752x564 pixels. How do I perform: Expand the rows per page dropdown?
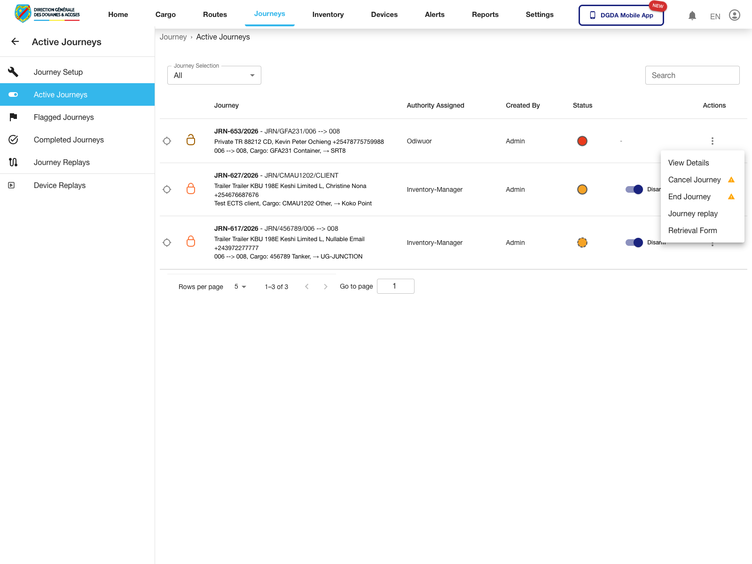[x=240, y=287]
